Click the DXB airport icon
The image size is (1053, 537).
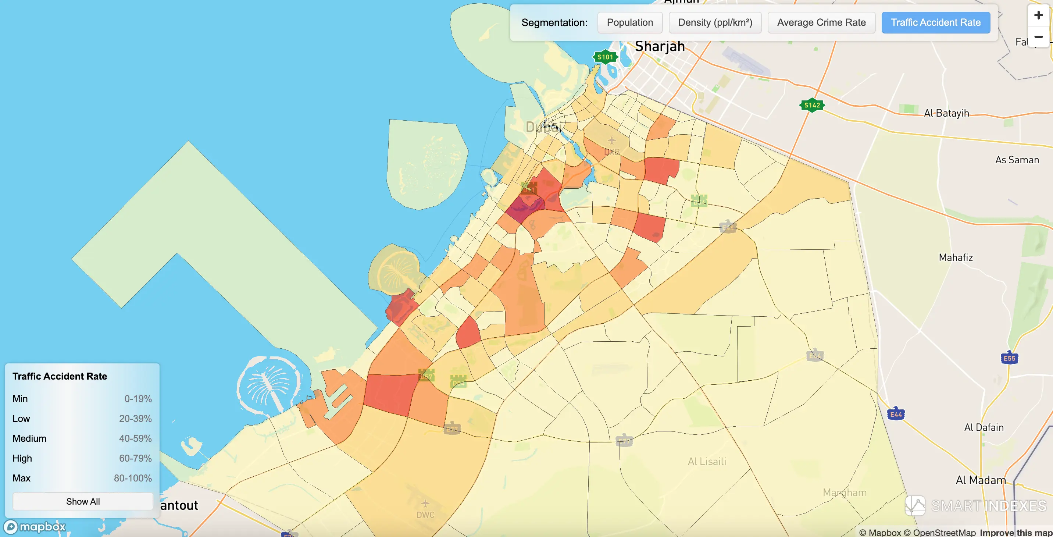pos(611,141)
